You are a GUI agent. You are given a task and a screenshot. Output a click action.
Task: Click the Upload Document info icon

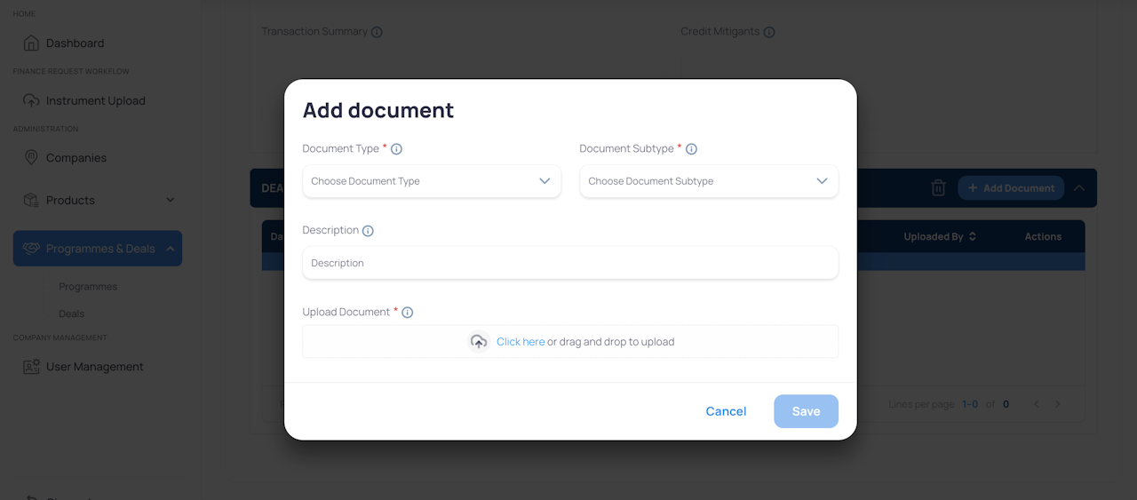(408, 313)
